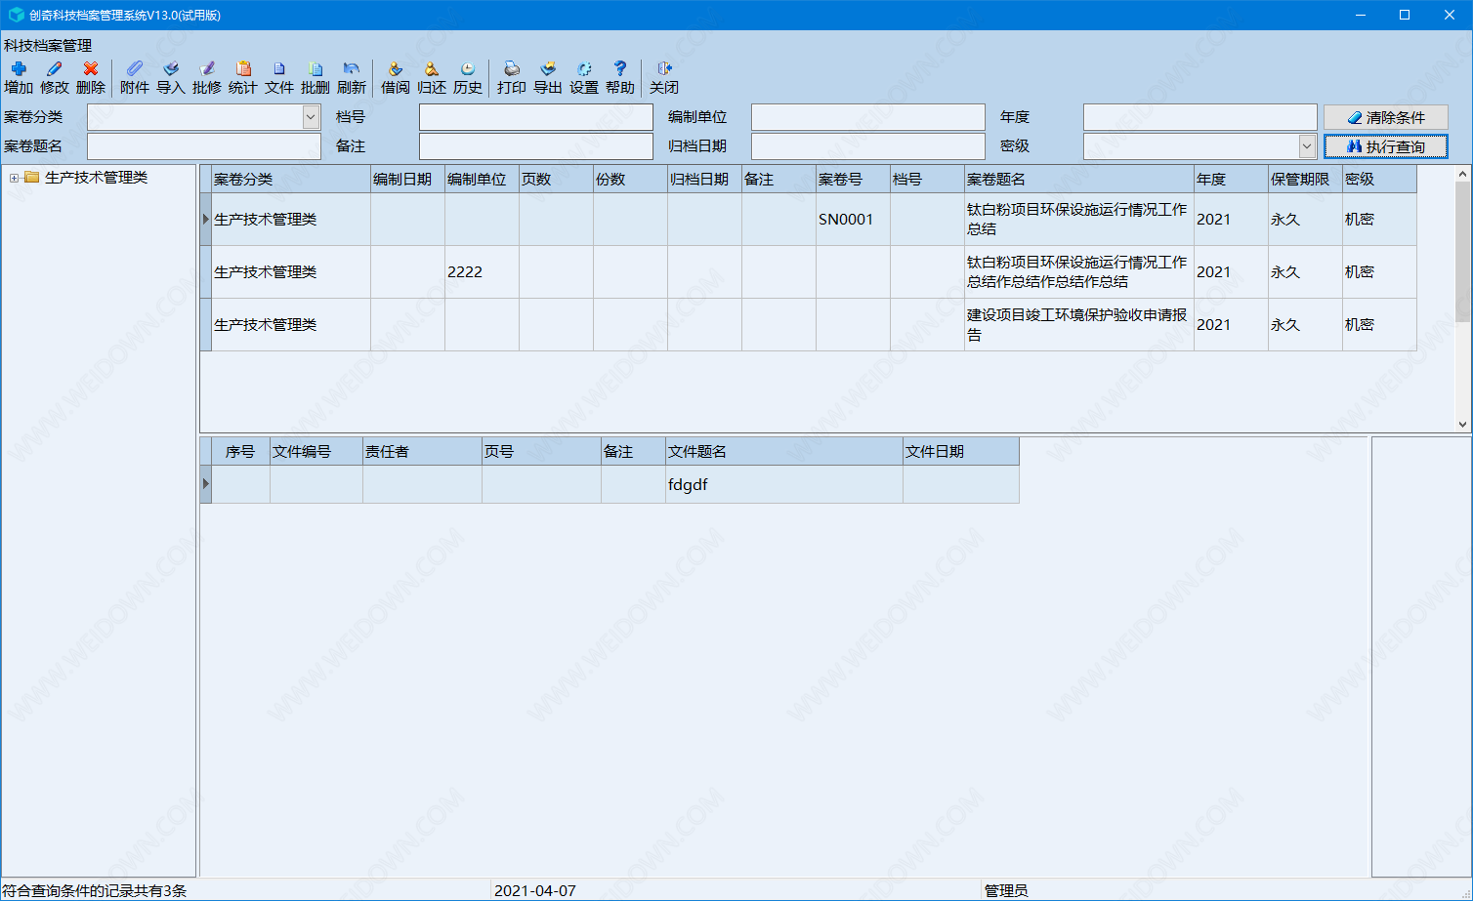The image size is (1473, 901).
Task: Open the 借阅 (Borrow) function
Action: click(396, 77)
